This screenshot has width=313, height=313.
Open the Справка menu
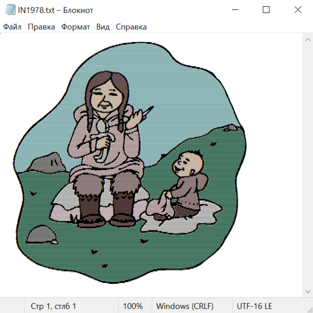[x=131, y=27]
